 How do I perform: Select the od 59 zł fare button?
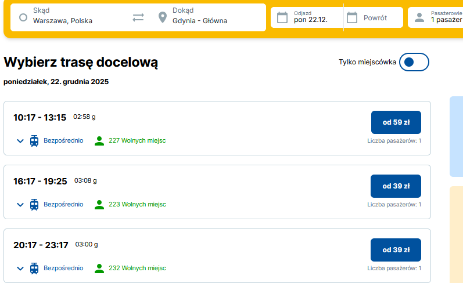(x=396, y=122)
